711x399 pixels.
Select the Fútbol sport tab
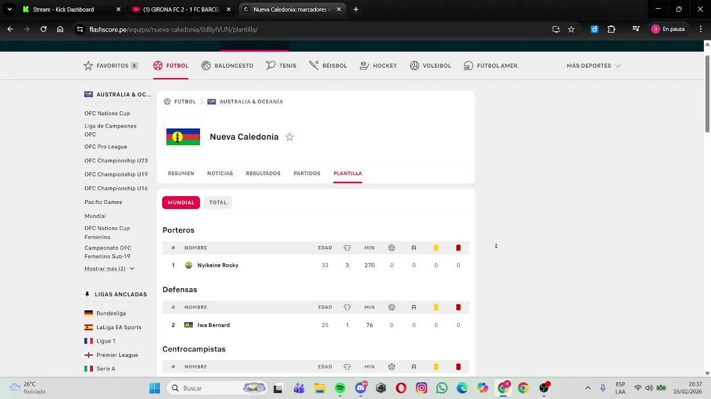(x=171, y=65)
